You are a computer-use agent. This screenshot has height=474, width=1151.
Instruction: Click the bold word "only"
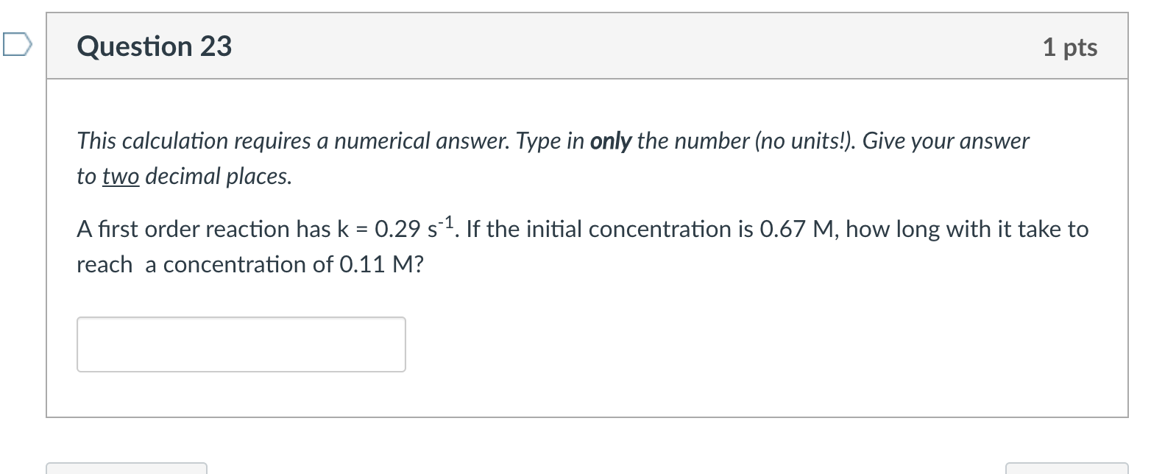click(x=611, y=141)
